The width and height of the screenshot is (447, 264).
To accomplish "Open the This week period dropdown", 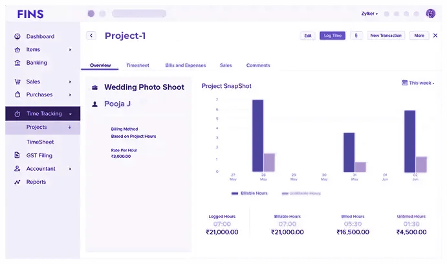I will tap(418, 83).
